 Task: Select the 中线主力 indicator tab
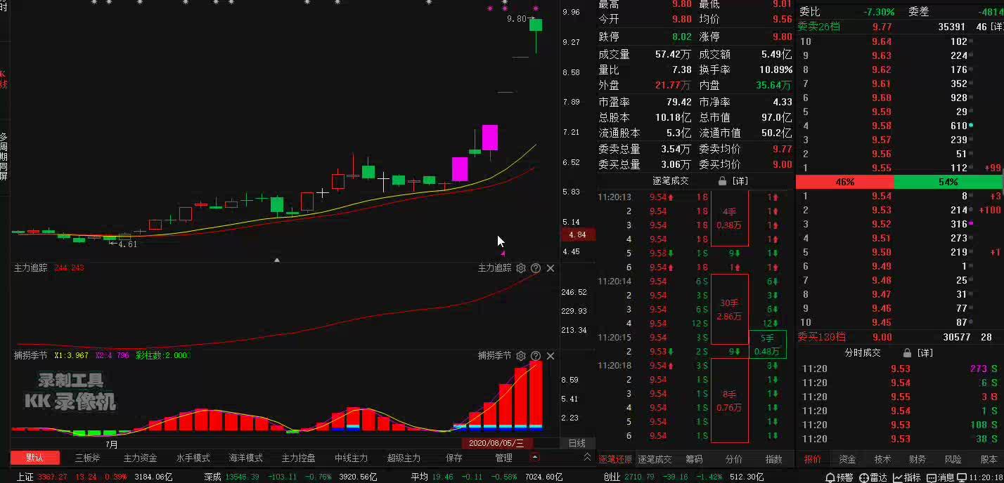pos(352,458)
